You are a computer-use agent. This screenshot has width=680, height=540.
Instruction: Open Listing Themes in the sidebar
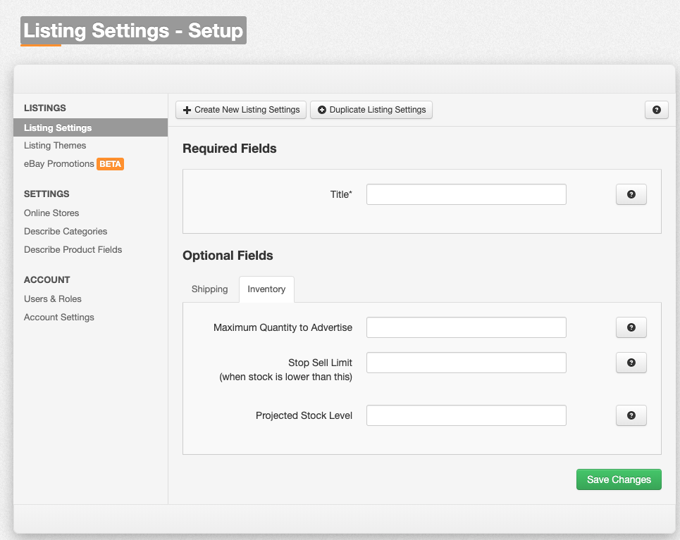55,146
